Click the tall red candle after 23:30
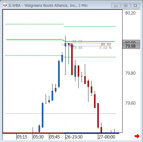This screenshot has height=142, width=143. (72, 60)
